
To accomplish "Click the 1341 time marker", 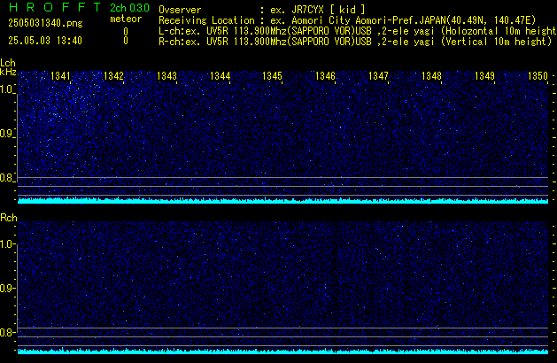I will (60, 75).
